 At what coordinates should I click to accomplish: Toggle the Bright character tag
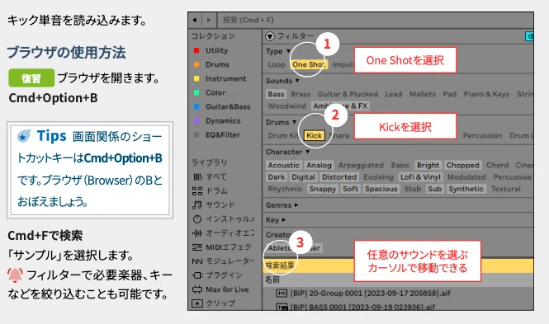click(x=428, y=166)
